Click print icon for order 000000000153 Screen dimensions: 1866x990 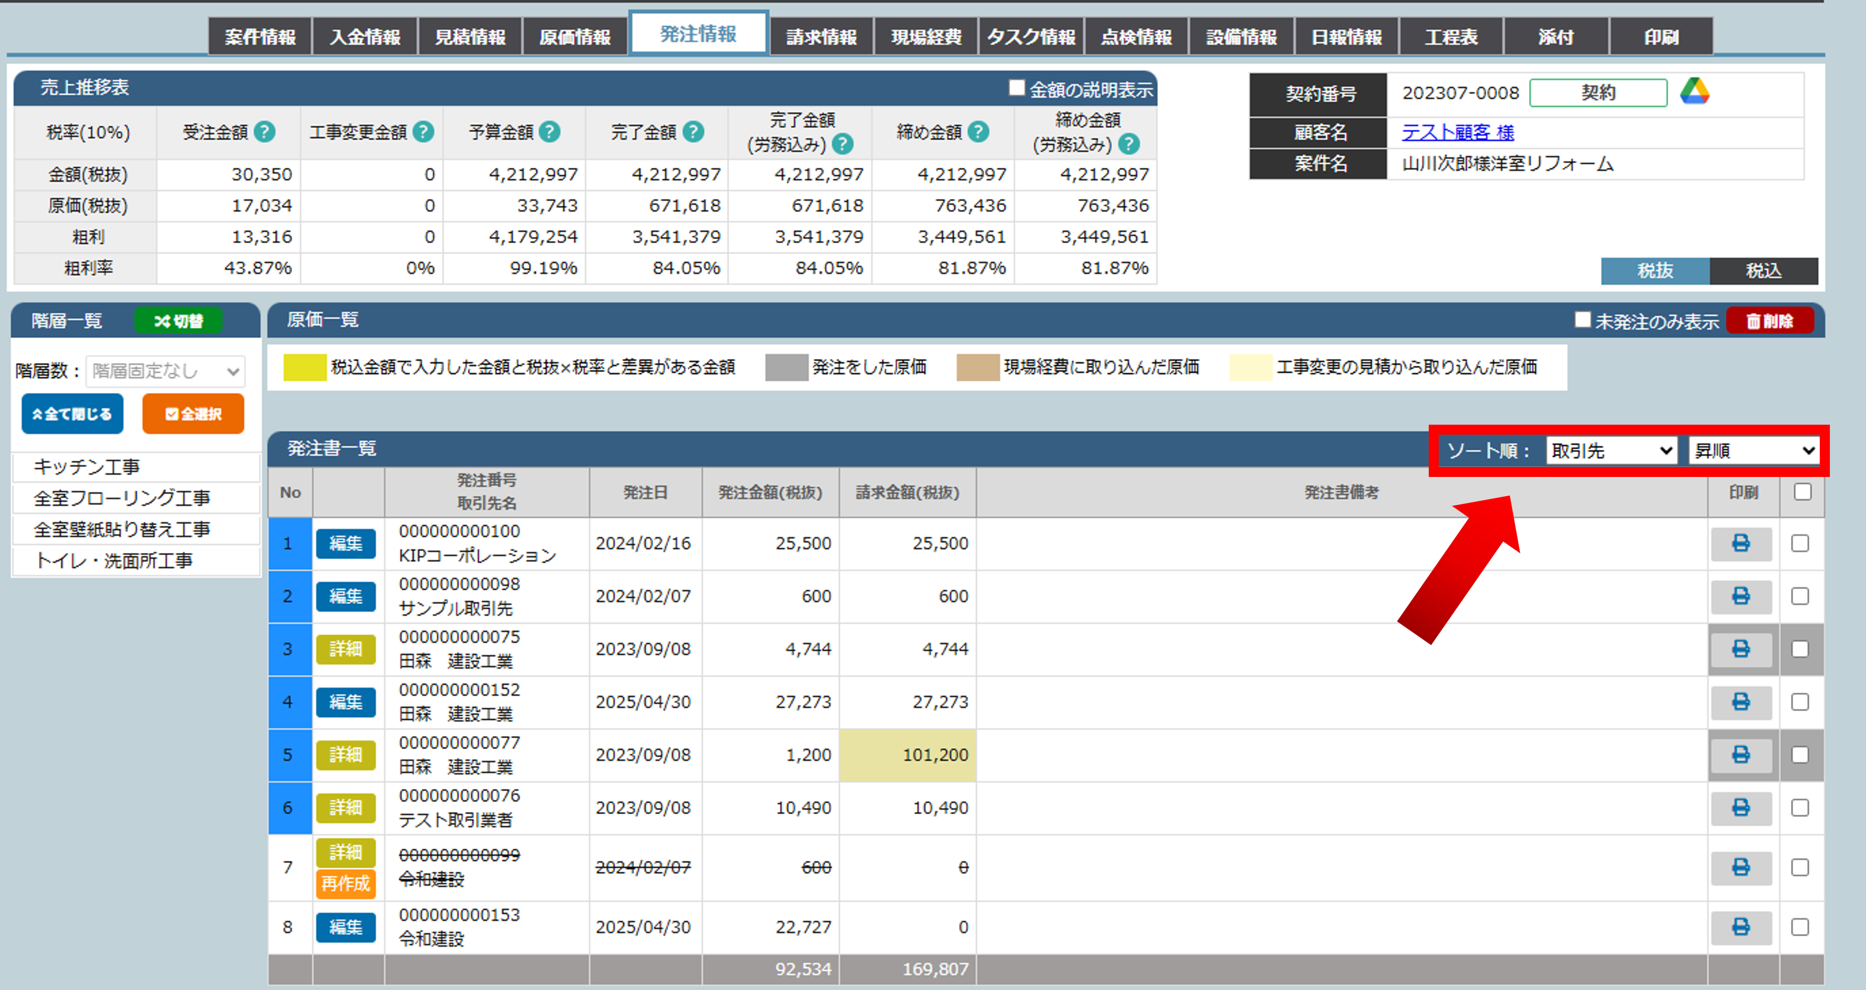pyautogui.click(x=1741, y=927)
